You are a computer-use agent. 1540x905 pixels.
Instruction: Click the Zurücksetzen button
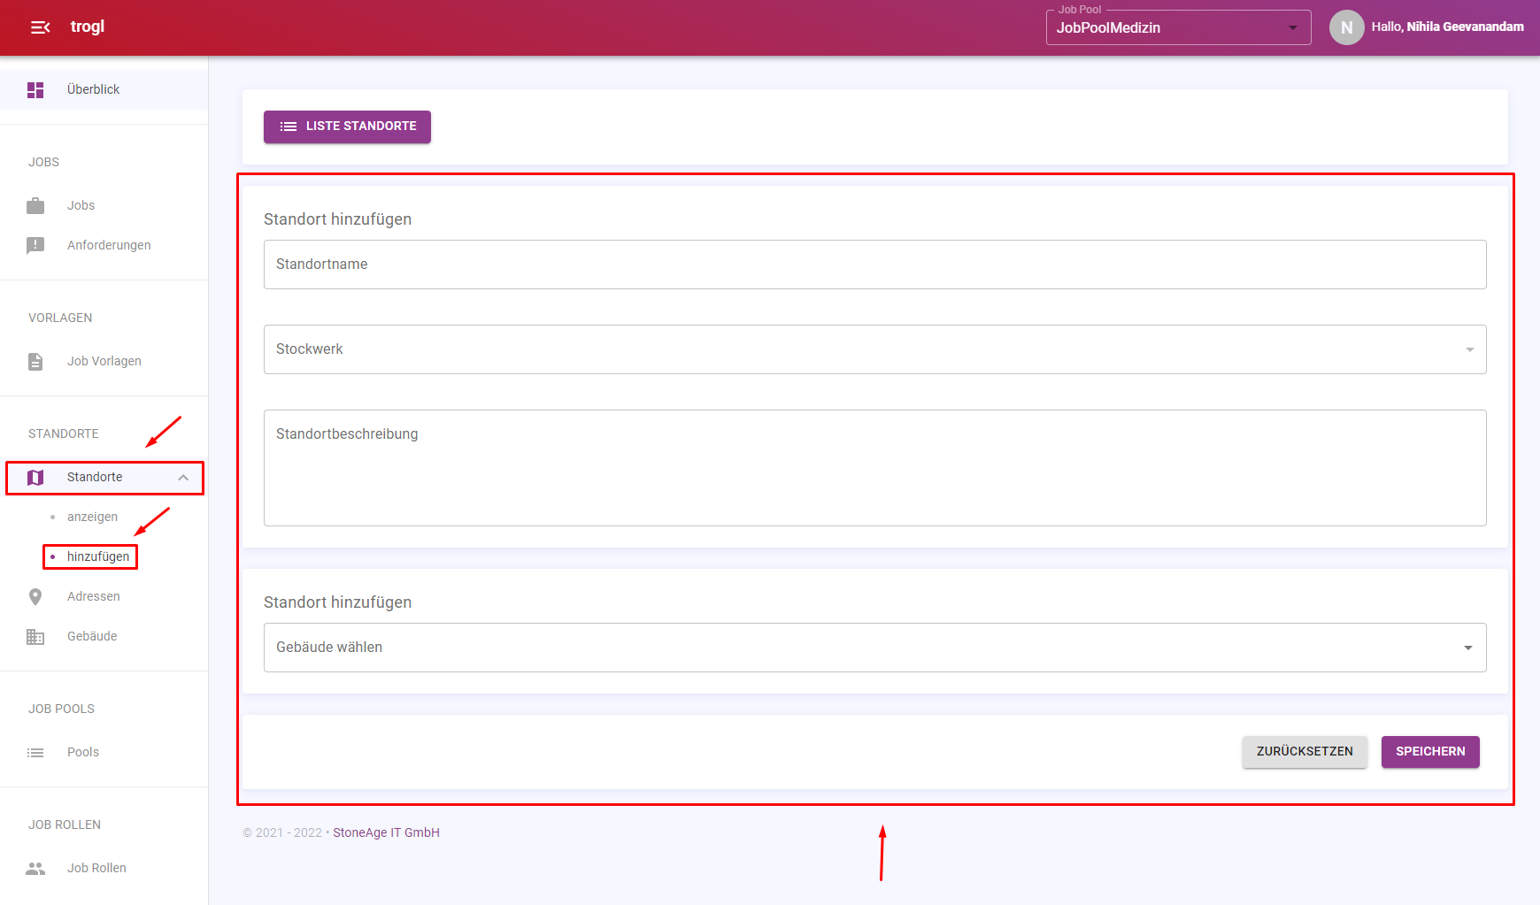pos(1305,752)
